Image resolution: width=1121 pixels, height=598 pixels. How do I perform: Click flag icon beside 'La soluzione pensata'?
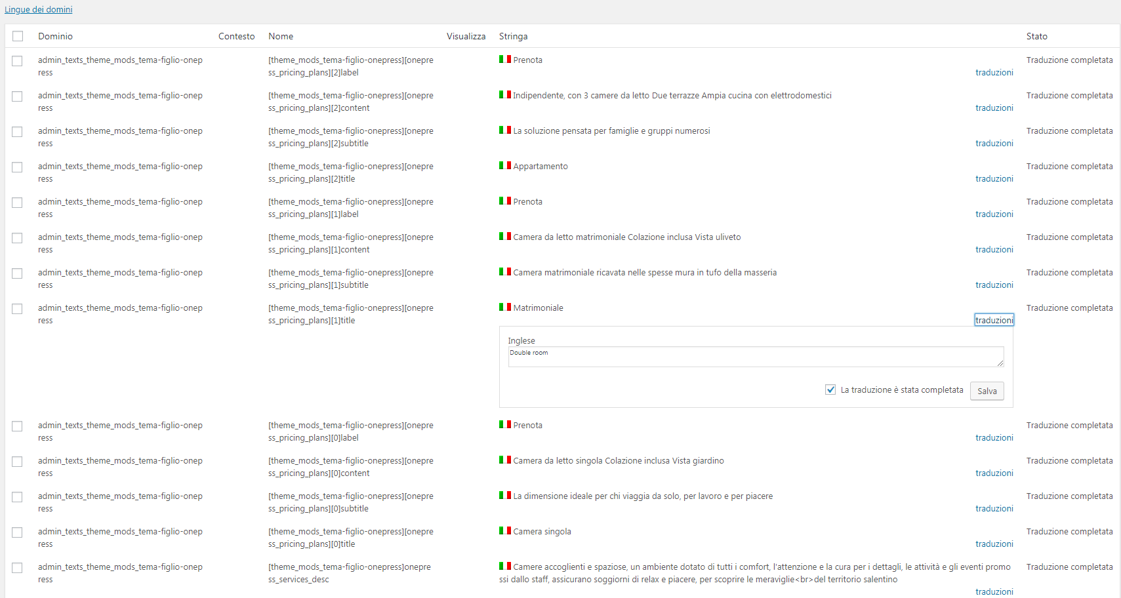(x=504, y=130)
